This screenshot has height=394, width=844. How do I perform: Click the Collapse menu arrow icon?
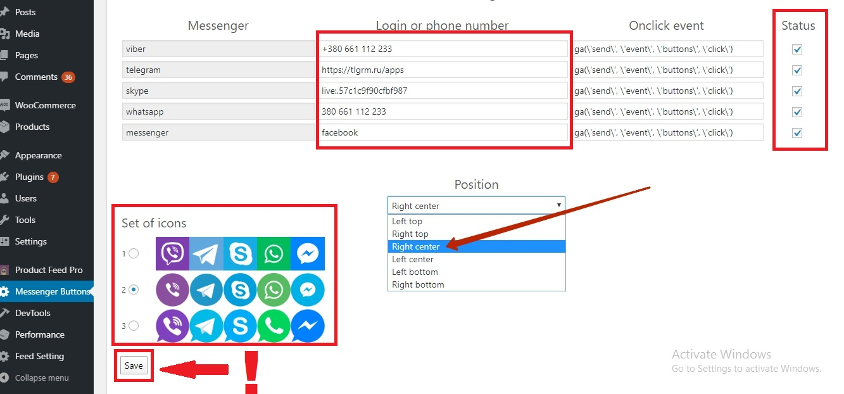[x=4, y=378]
